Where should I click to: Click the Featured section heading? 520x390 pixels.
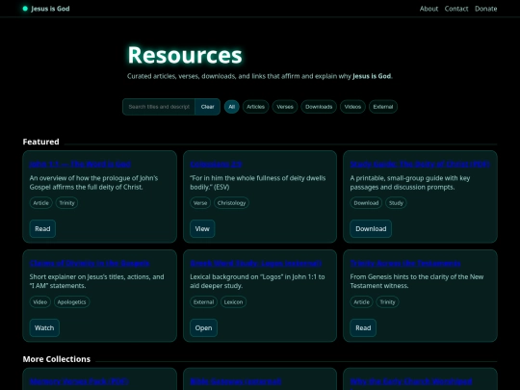pyautogui.click(x=40, y=142)
